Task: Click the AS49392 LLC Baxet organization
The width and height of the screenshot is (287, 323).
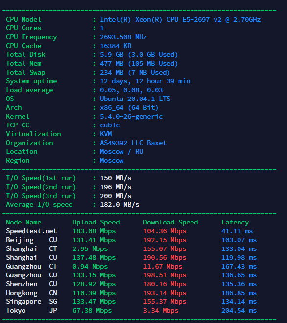Action: 133,143
